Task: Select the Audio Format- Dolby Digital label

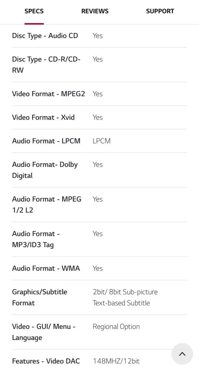Action: pyautogui.click(x=45, y=170)
